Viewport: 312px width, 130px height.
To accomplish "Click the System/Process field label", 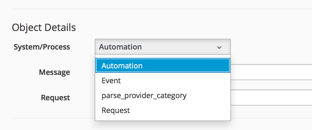I will pyautogui.click(x=42, y=47).
